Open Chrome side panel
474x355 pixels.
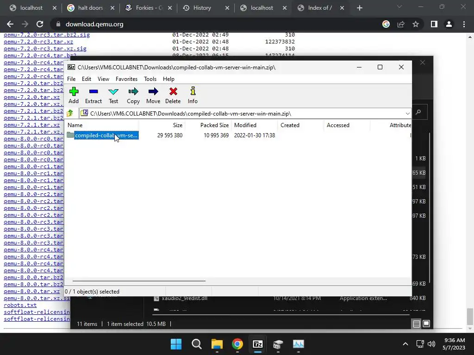pos(434,24)
